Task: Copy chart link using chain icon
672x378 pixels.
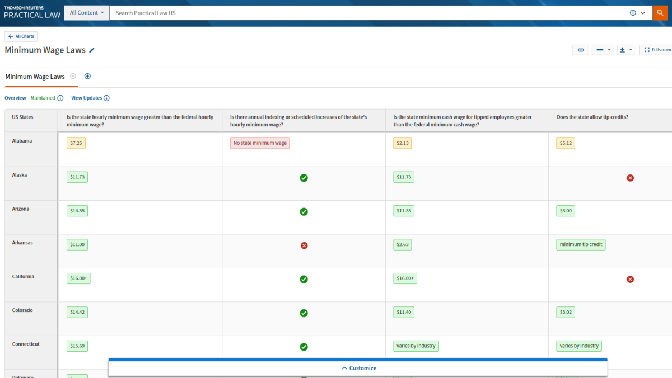Action: click(x=581, y=50)
